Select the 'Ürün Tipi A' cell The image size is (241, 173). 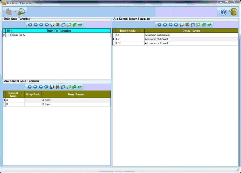(x=61, y=35)
